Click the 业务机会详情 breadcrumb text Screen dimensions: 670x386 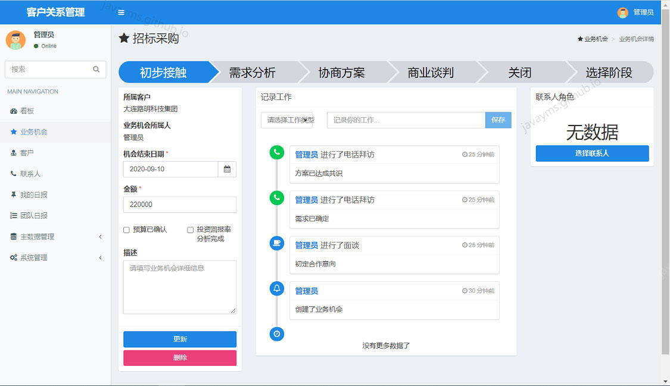coord(636,39)
